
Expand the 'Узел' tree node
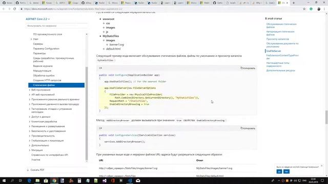[31, 39]
